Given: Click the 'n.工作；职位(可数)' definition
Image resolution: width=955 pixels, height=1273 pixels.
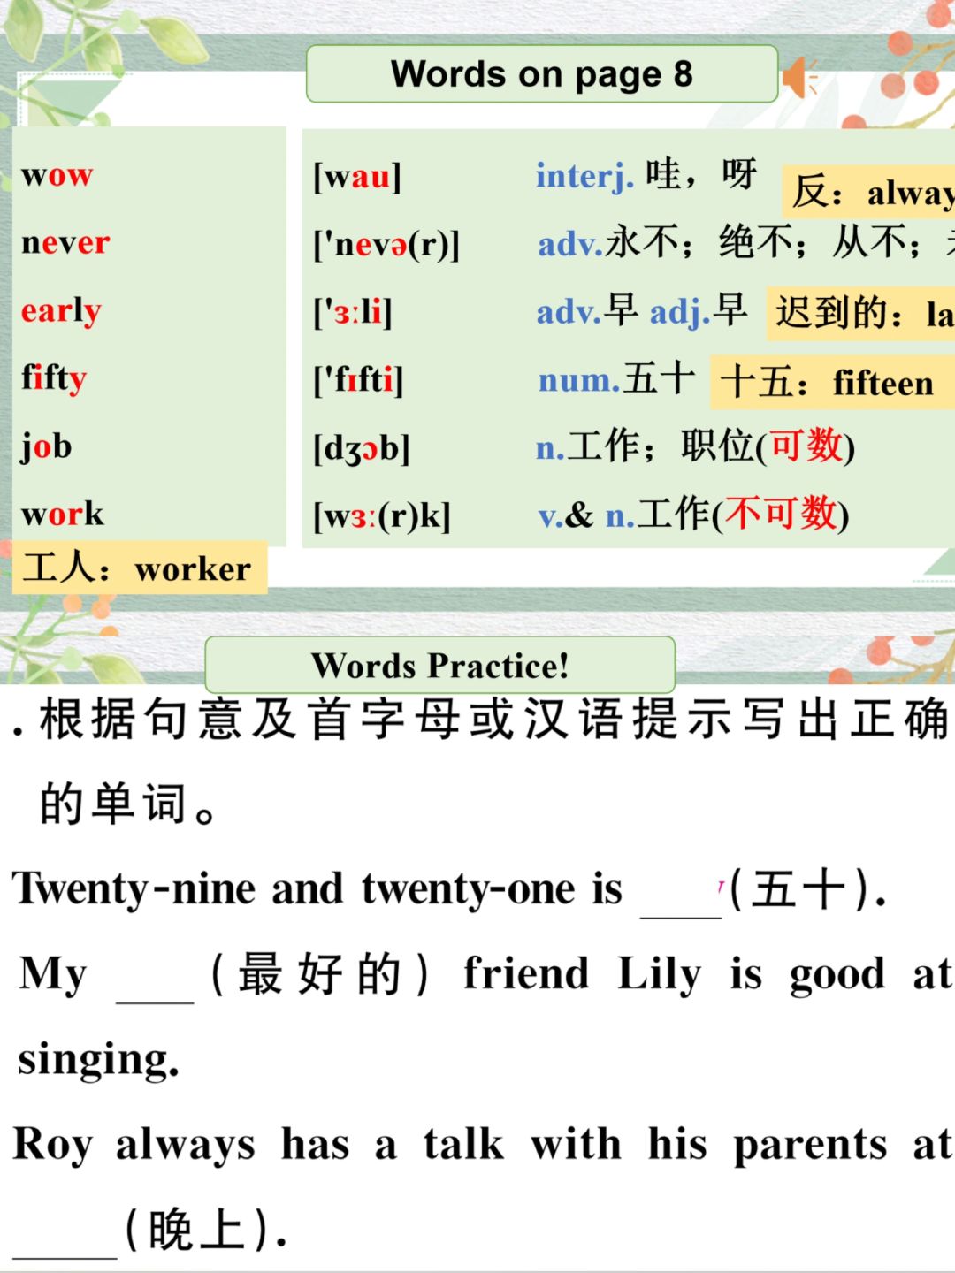Looking at the screenshot, I should pos(695,446).
